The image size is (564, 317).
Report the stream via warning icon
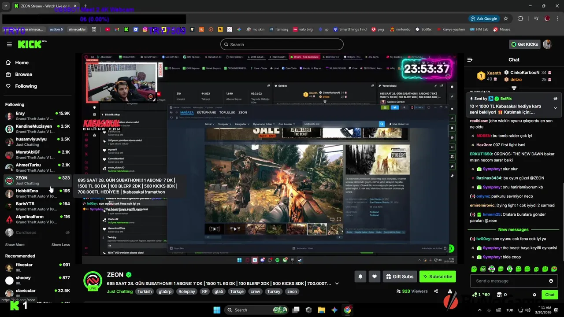450,291
